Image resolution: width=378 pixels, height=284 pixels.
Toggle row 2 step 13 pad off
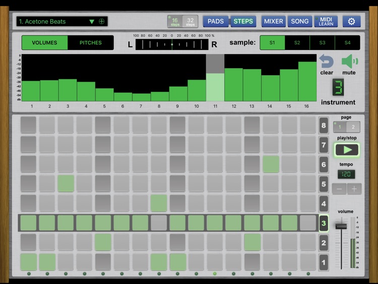click(x=252, y=242)
